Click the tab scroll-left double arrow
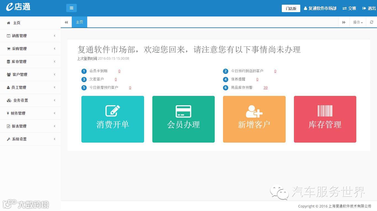Image resolution: width=377 pixels, height=211 pixels. point(66,22)
